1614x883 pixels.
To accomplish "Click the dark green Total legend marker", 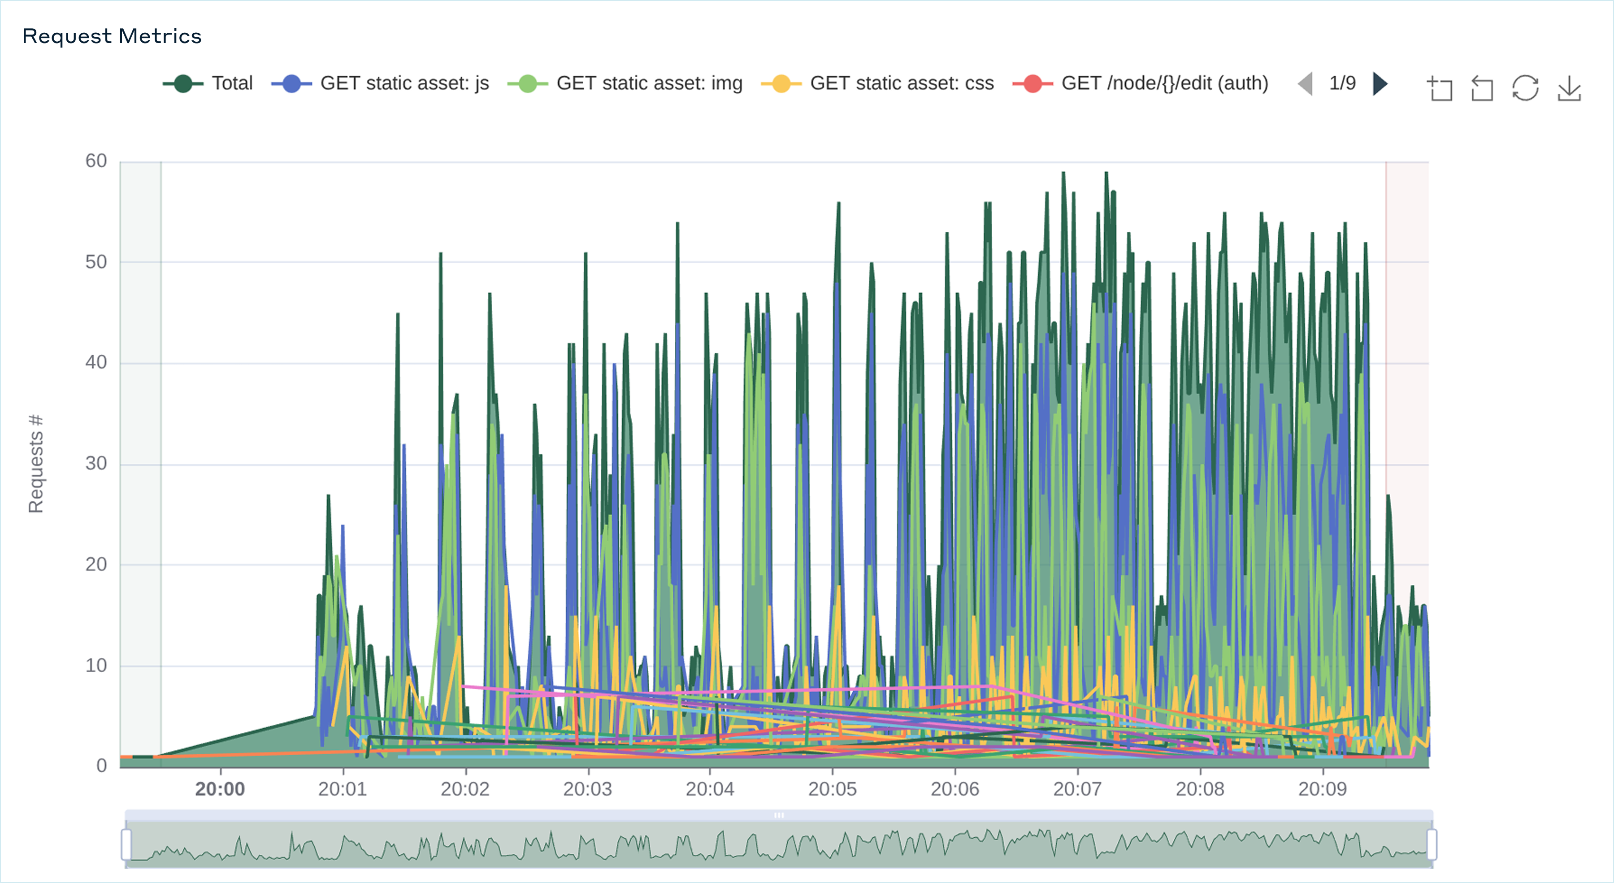I will tap(183, 83).
